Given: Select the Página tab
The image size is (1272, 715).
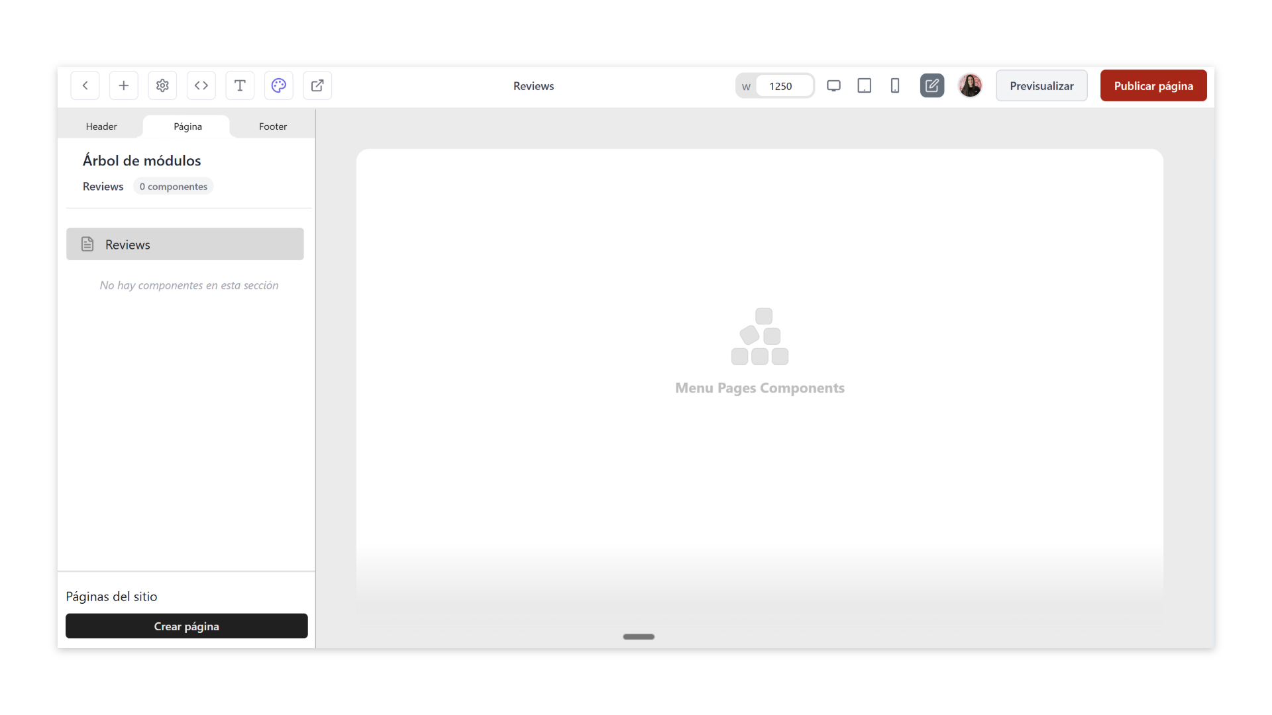Looking at the screenshot, I should tap(187, 126).
